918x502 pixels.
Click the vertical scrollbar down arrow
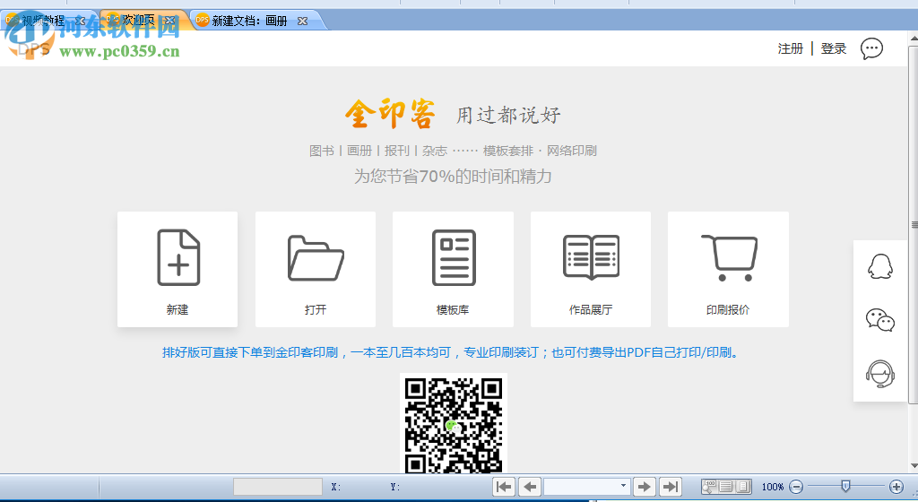[x=914, y=466]
